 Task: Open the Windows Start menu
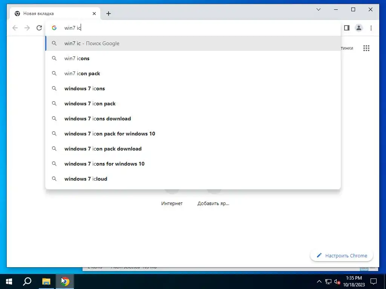9,281
